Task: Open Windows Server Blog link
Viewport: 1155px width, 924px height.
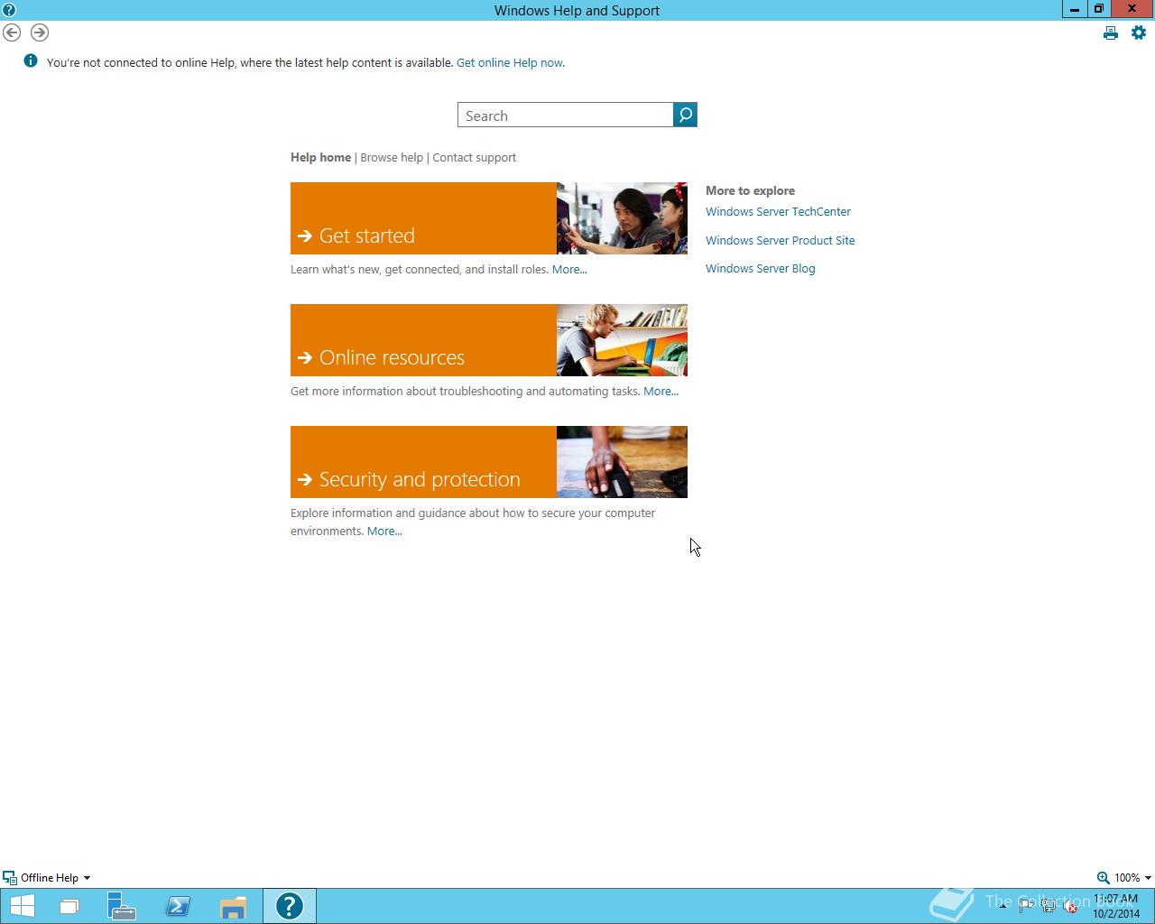Action: tap(760, 268)
